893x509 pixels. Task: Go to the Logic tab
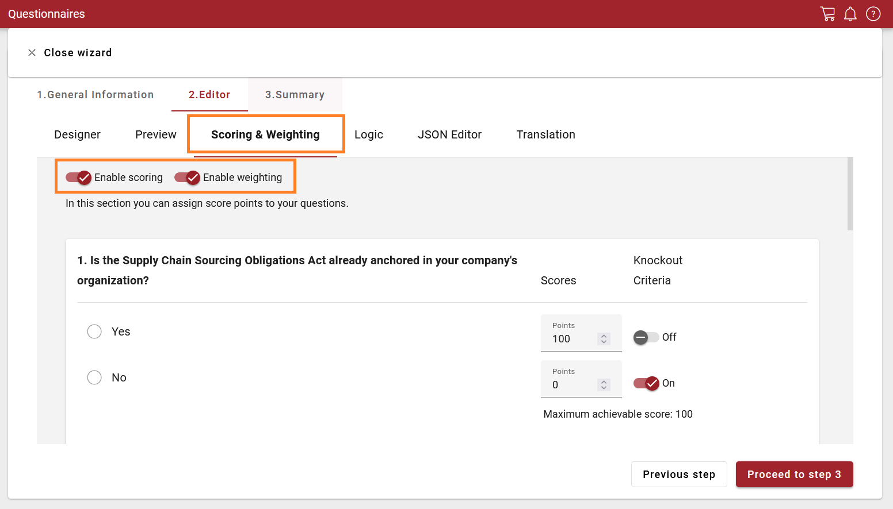368,134
